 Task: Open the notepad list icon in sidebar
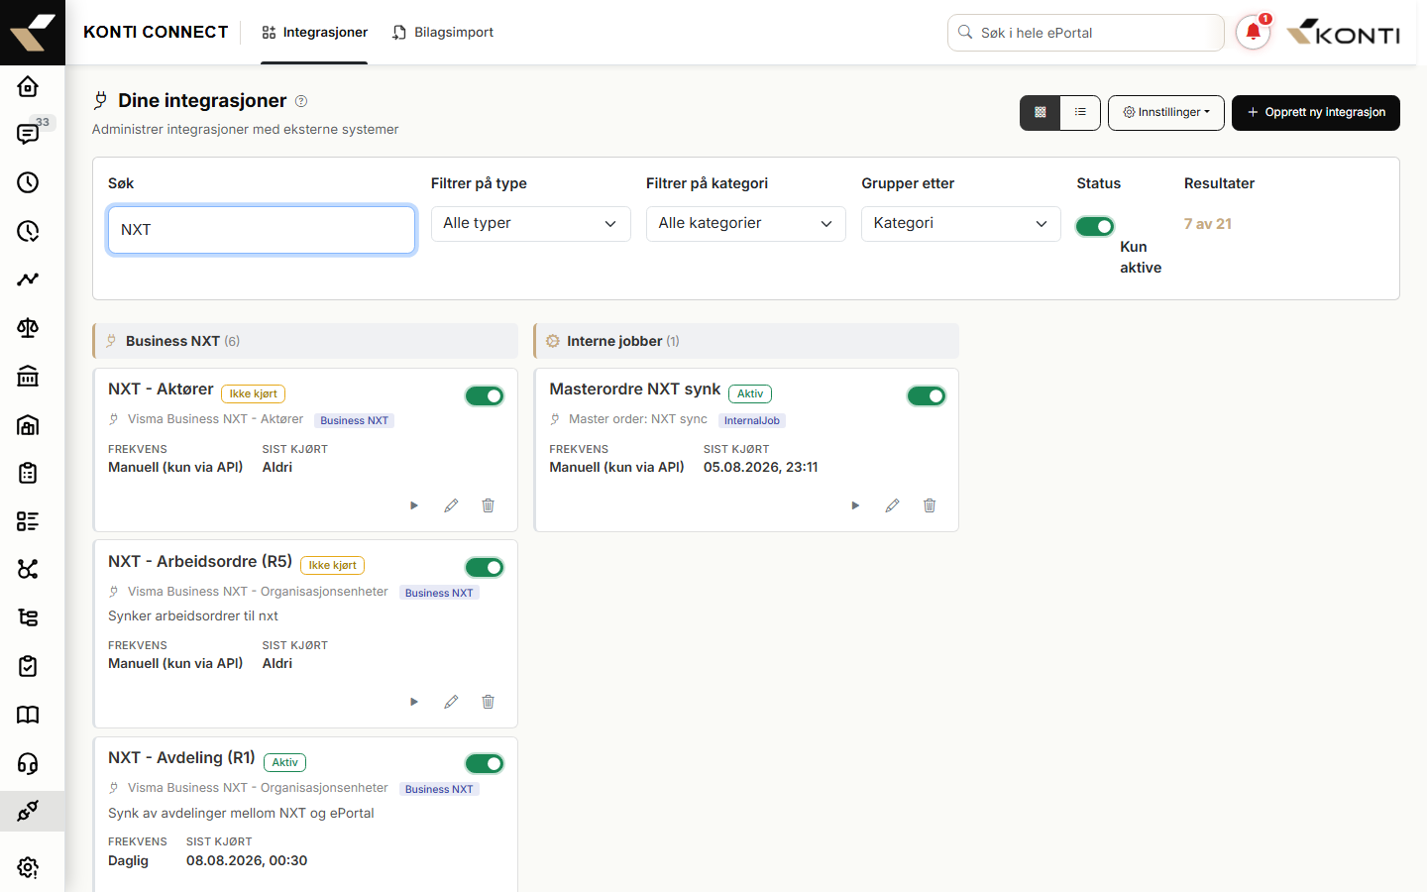[x=28, y=473]
